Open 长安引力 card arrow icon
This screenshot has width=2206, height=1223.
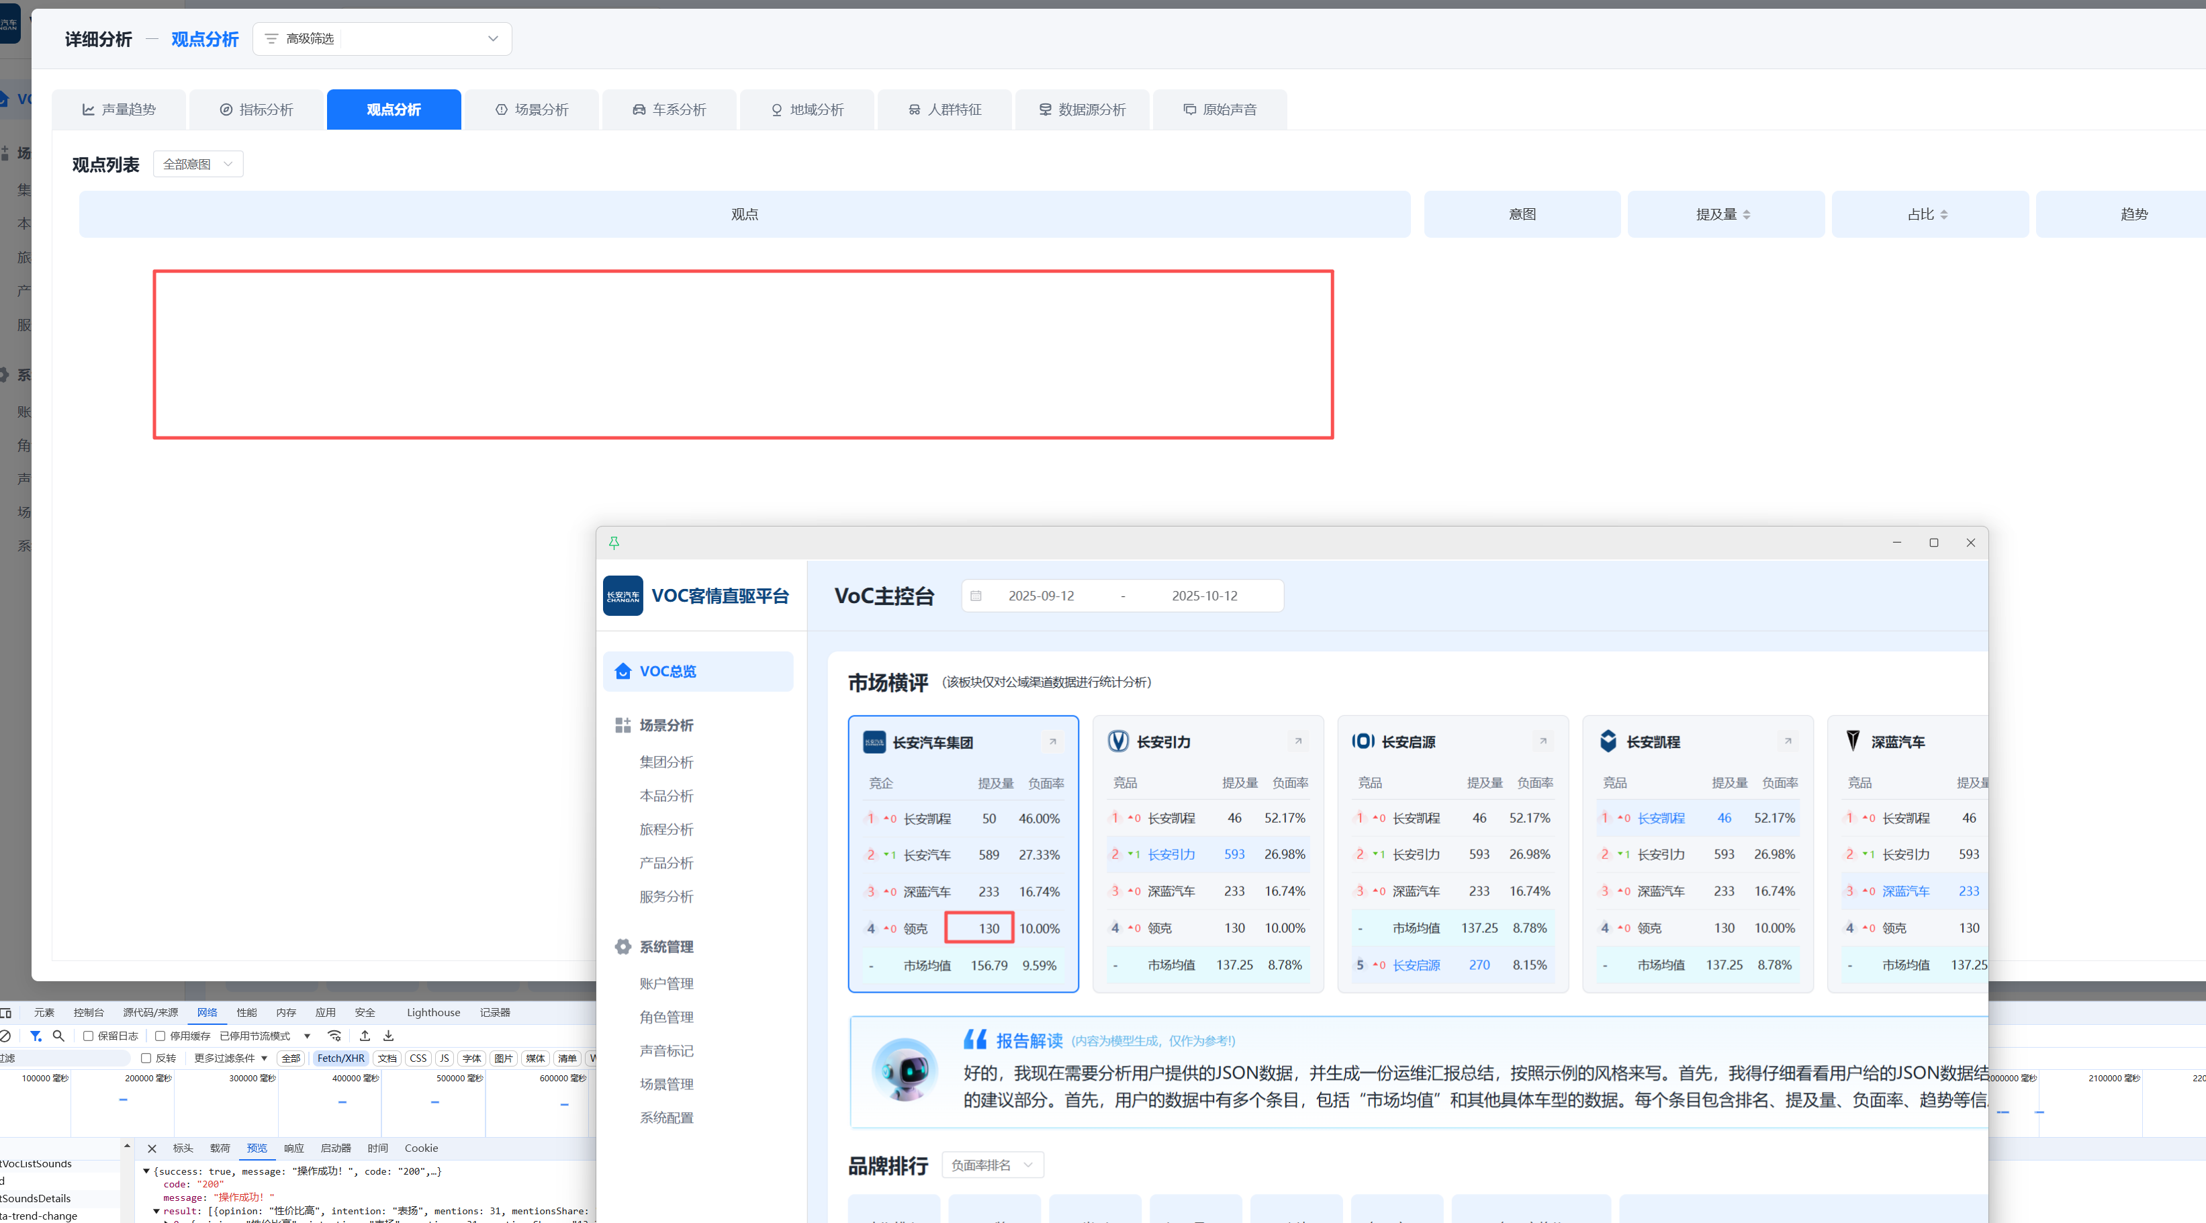pyautogui.click(x=1297, y=741)
